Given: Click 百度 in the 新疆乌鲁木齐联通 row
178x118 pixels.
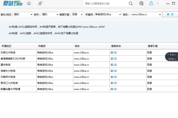Looking at the screenshot, I should tap(150, 89).
